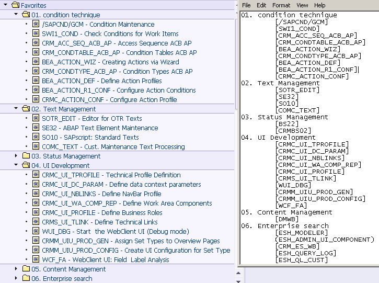Click the 03. Status Management folder icon
The image size is (379, 283).
pos(26,155)
